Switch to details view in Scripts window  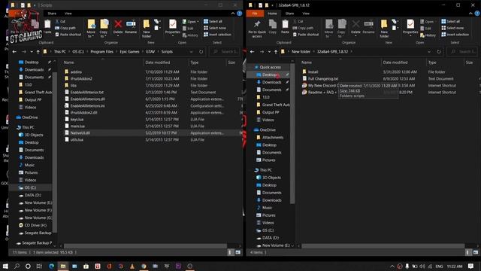coord(230,252)
